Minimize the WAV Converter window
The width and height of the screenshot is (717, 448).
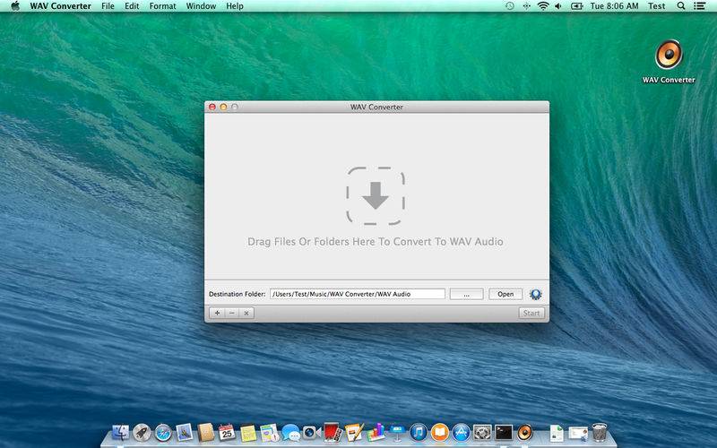pyautogui.click(x=223, y=107)
